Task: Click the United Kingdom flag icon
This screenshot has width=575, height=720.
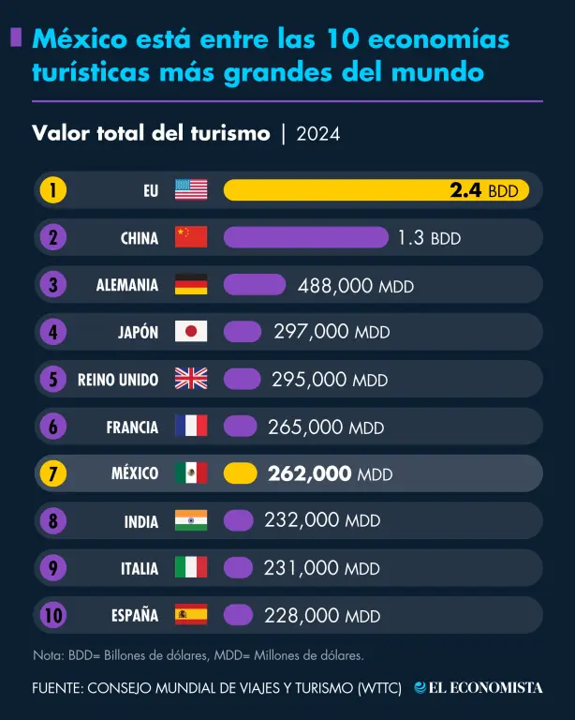Action: coord(191,379)
